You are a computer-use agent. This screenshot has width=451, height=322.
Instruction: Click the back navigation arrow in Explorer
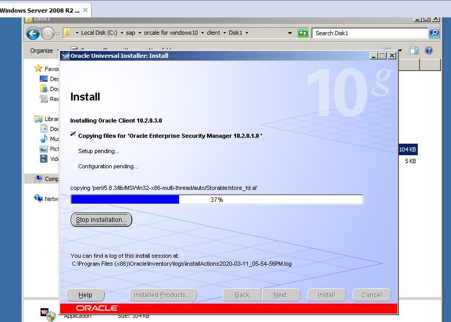(33, 33)
